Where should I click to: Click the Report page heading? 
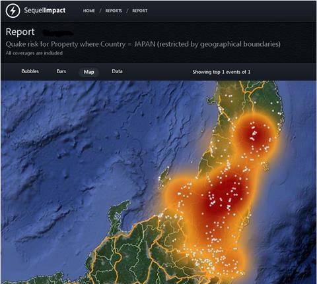[x=20, y=32]
